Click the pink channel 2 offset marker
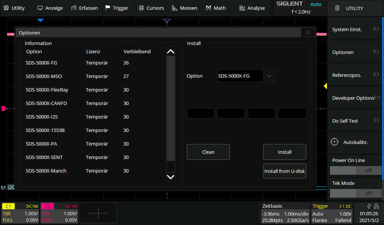This screenshot has height=225, width=384. point(4,108)
